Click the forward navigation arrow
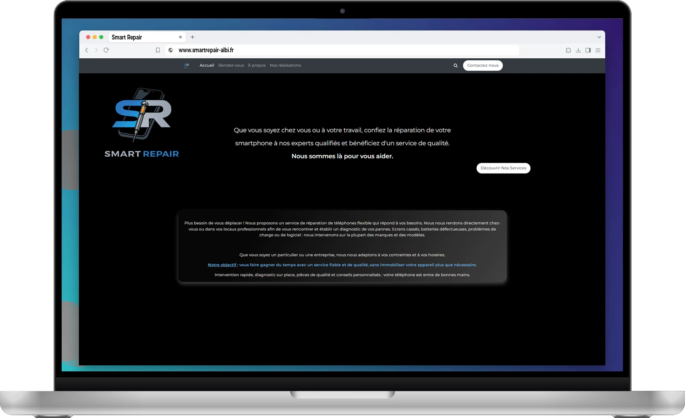Image resolution: width=685 pixels, height=418 pixels. click(x=96, y=50)
